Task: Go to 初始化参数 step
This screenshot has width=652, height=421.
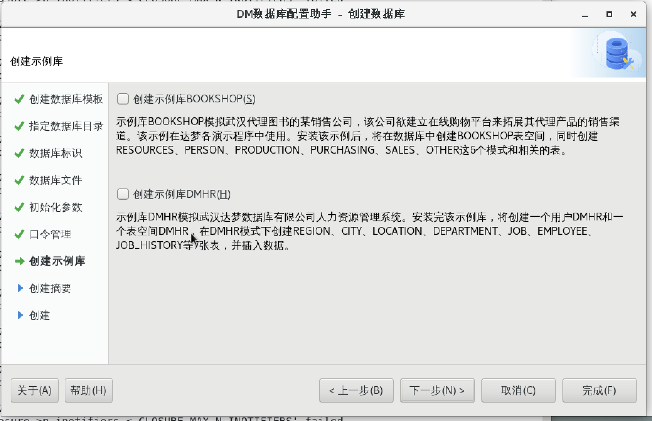Action: tap(55, 207)
